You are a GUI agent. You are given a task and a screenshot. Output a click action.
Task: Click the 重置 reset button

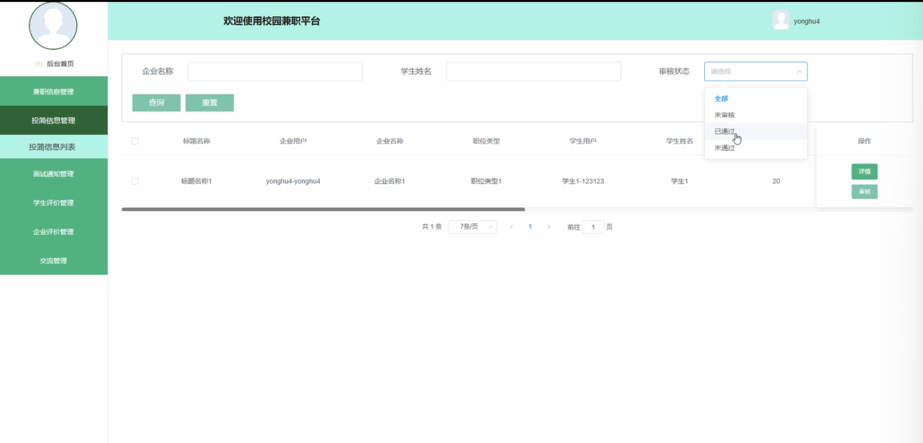tap(210, 102)
